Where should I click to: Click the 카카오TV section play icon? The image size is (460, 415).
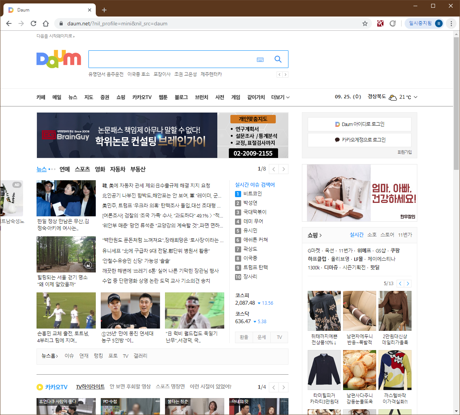point(40,387)
